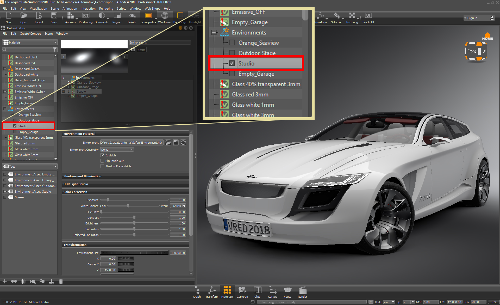Open the Rendering menu
The height and width of the screenshot is (305, 500).
coord(106,9)
